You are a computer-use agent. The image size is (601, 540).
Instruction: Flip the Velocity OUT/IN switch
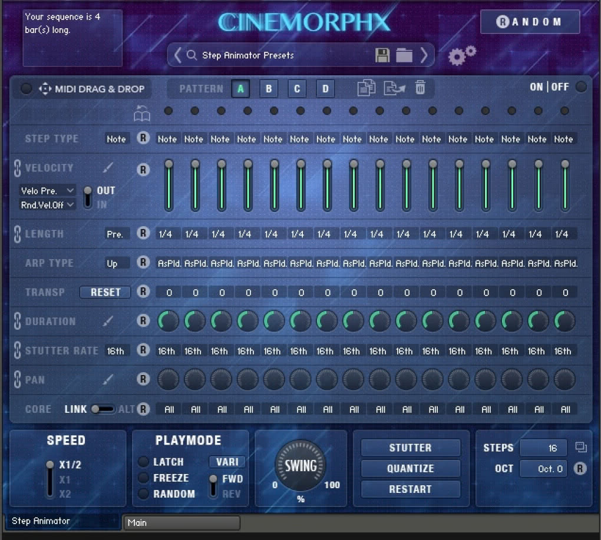click(88, 197)
